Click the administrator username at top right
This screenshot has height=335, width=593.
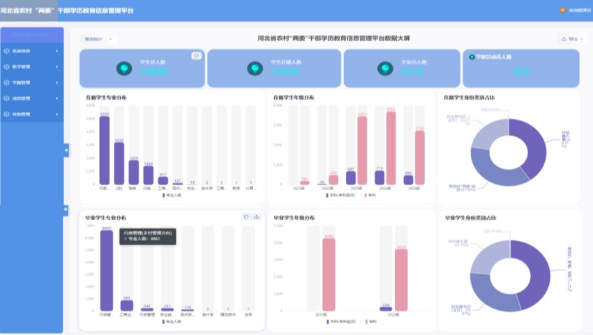coord(578,10)
